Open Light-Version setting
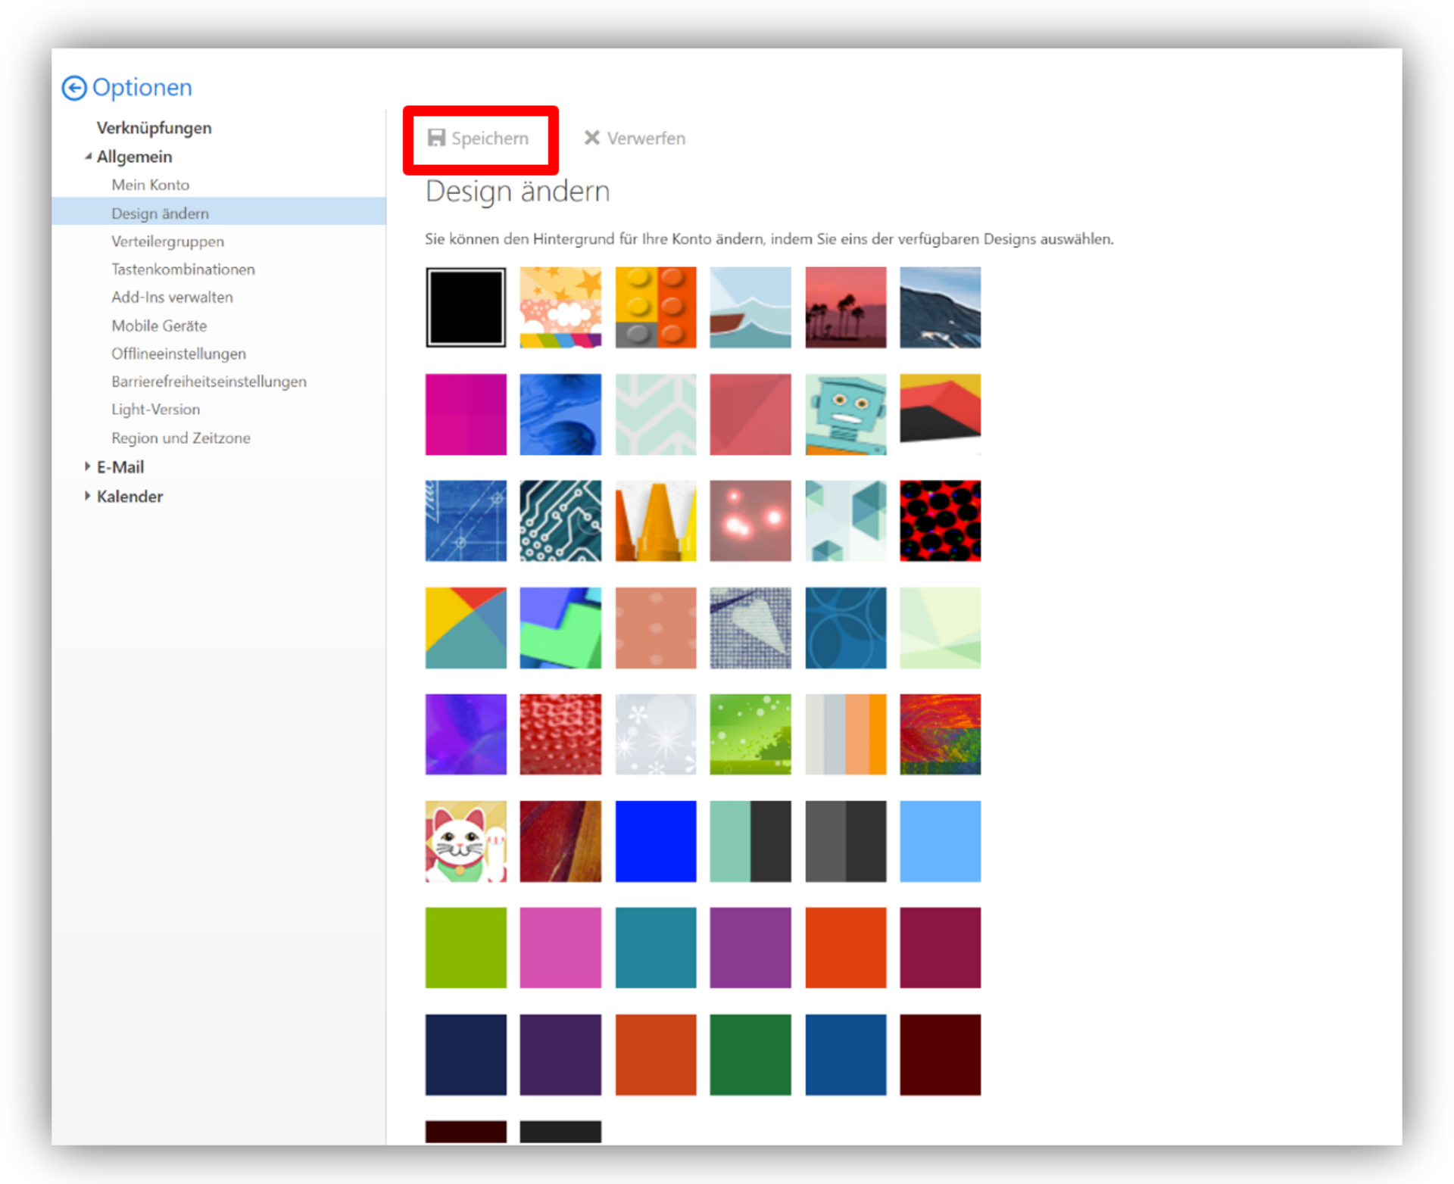The image size is (1454, 1184). coord(155,410)
